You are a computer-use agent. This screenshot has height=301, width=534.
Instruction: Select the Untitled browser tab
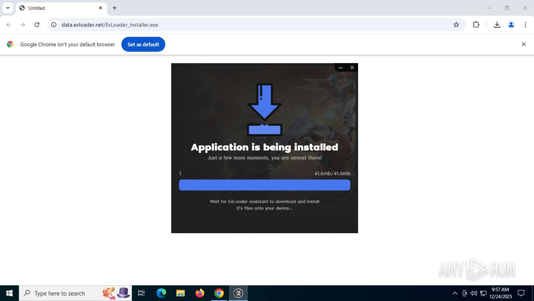tap(61, 8)
